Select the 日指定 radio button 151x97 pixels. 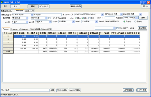(x=135, y=22)
